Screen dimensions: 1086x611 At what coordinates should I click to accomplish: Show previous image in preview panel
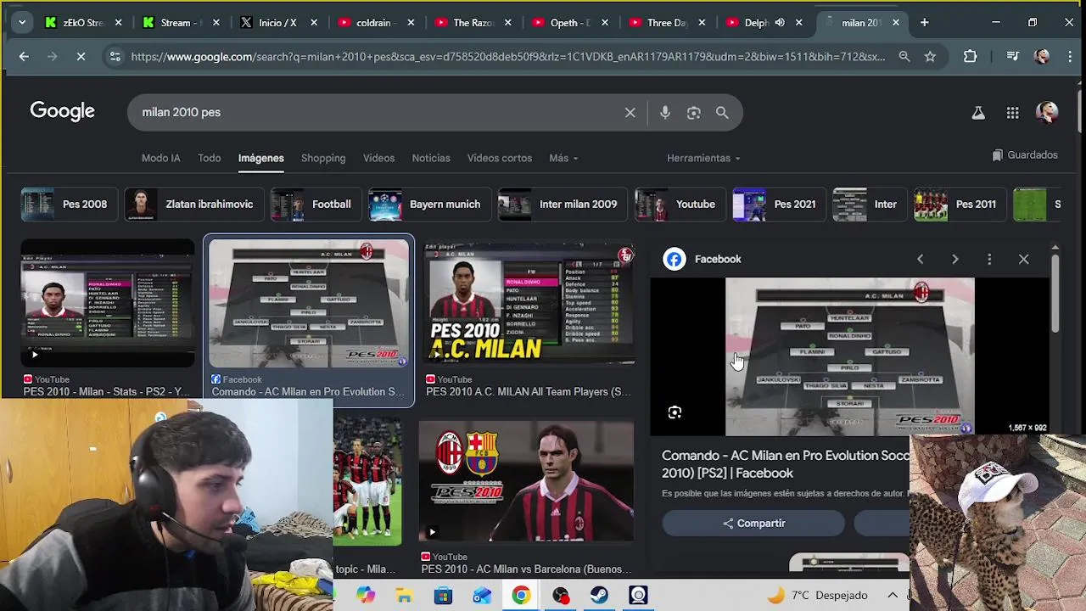pyautogui.click(x=920, y=259)
